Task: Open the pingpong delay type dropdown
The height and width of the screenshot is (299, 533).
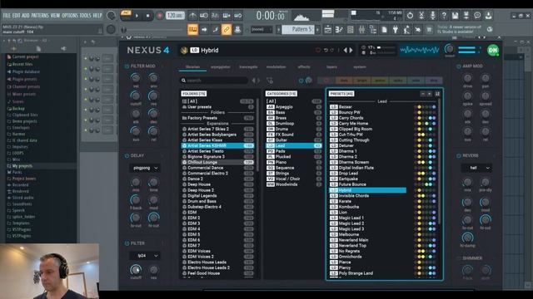Action: (x=145, y=168)
